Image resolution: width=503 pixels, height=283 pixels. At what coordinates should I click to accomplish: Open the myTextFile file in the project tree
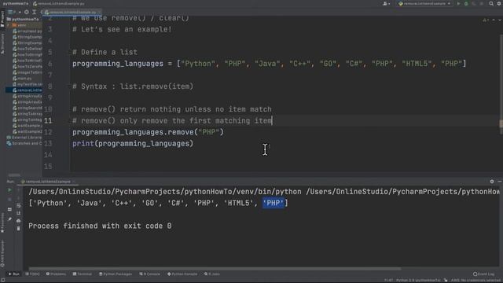pos(28,84)
